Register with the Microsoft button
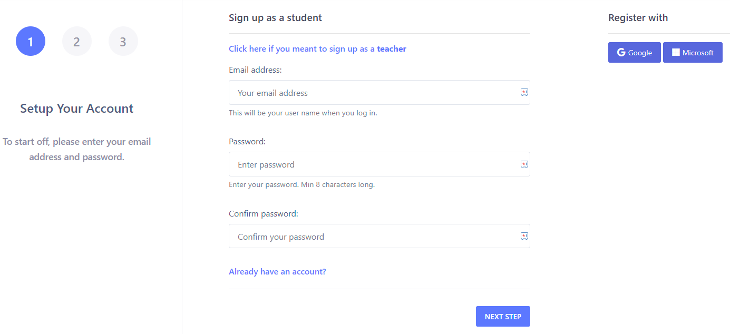Viewport: 730px width, 334px height. click(693, 53)
